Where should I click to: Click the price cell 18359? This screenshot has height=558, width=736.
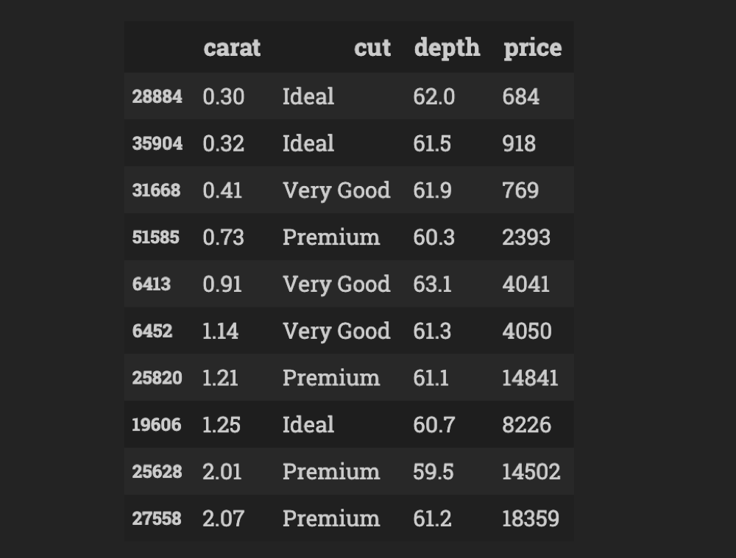(x=531, y=518)
